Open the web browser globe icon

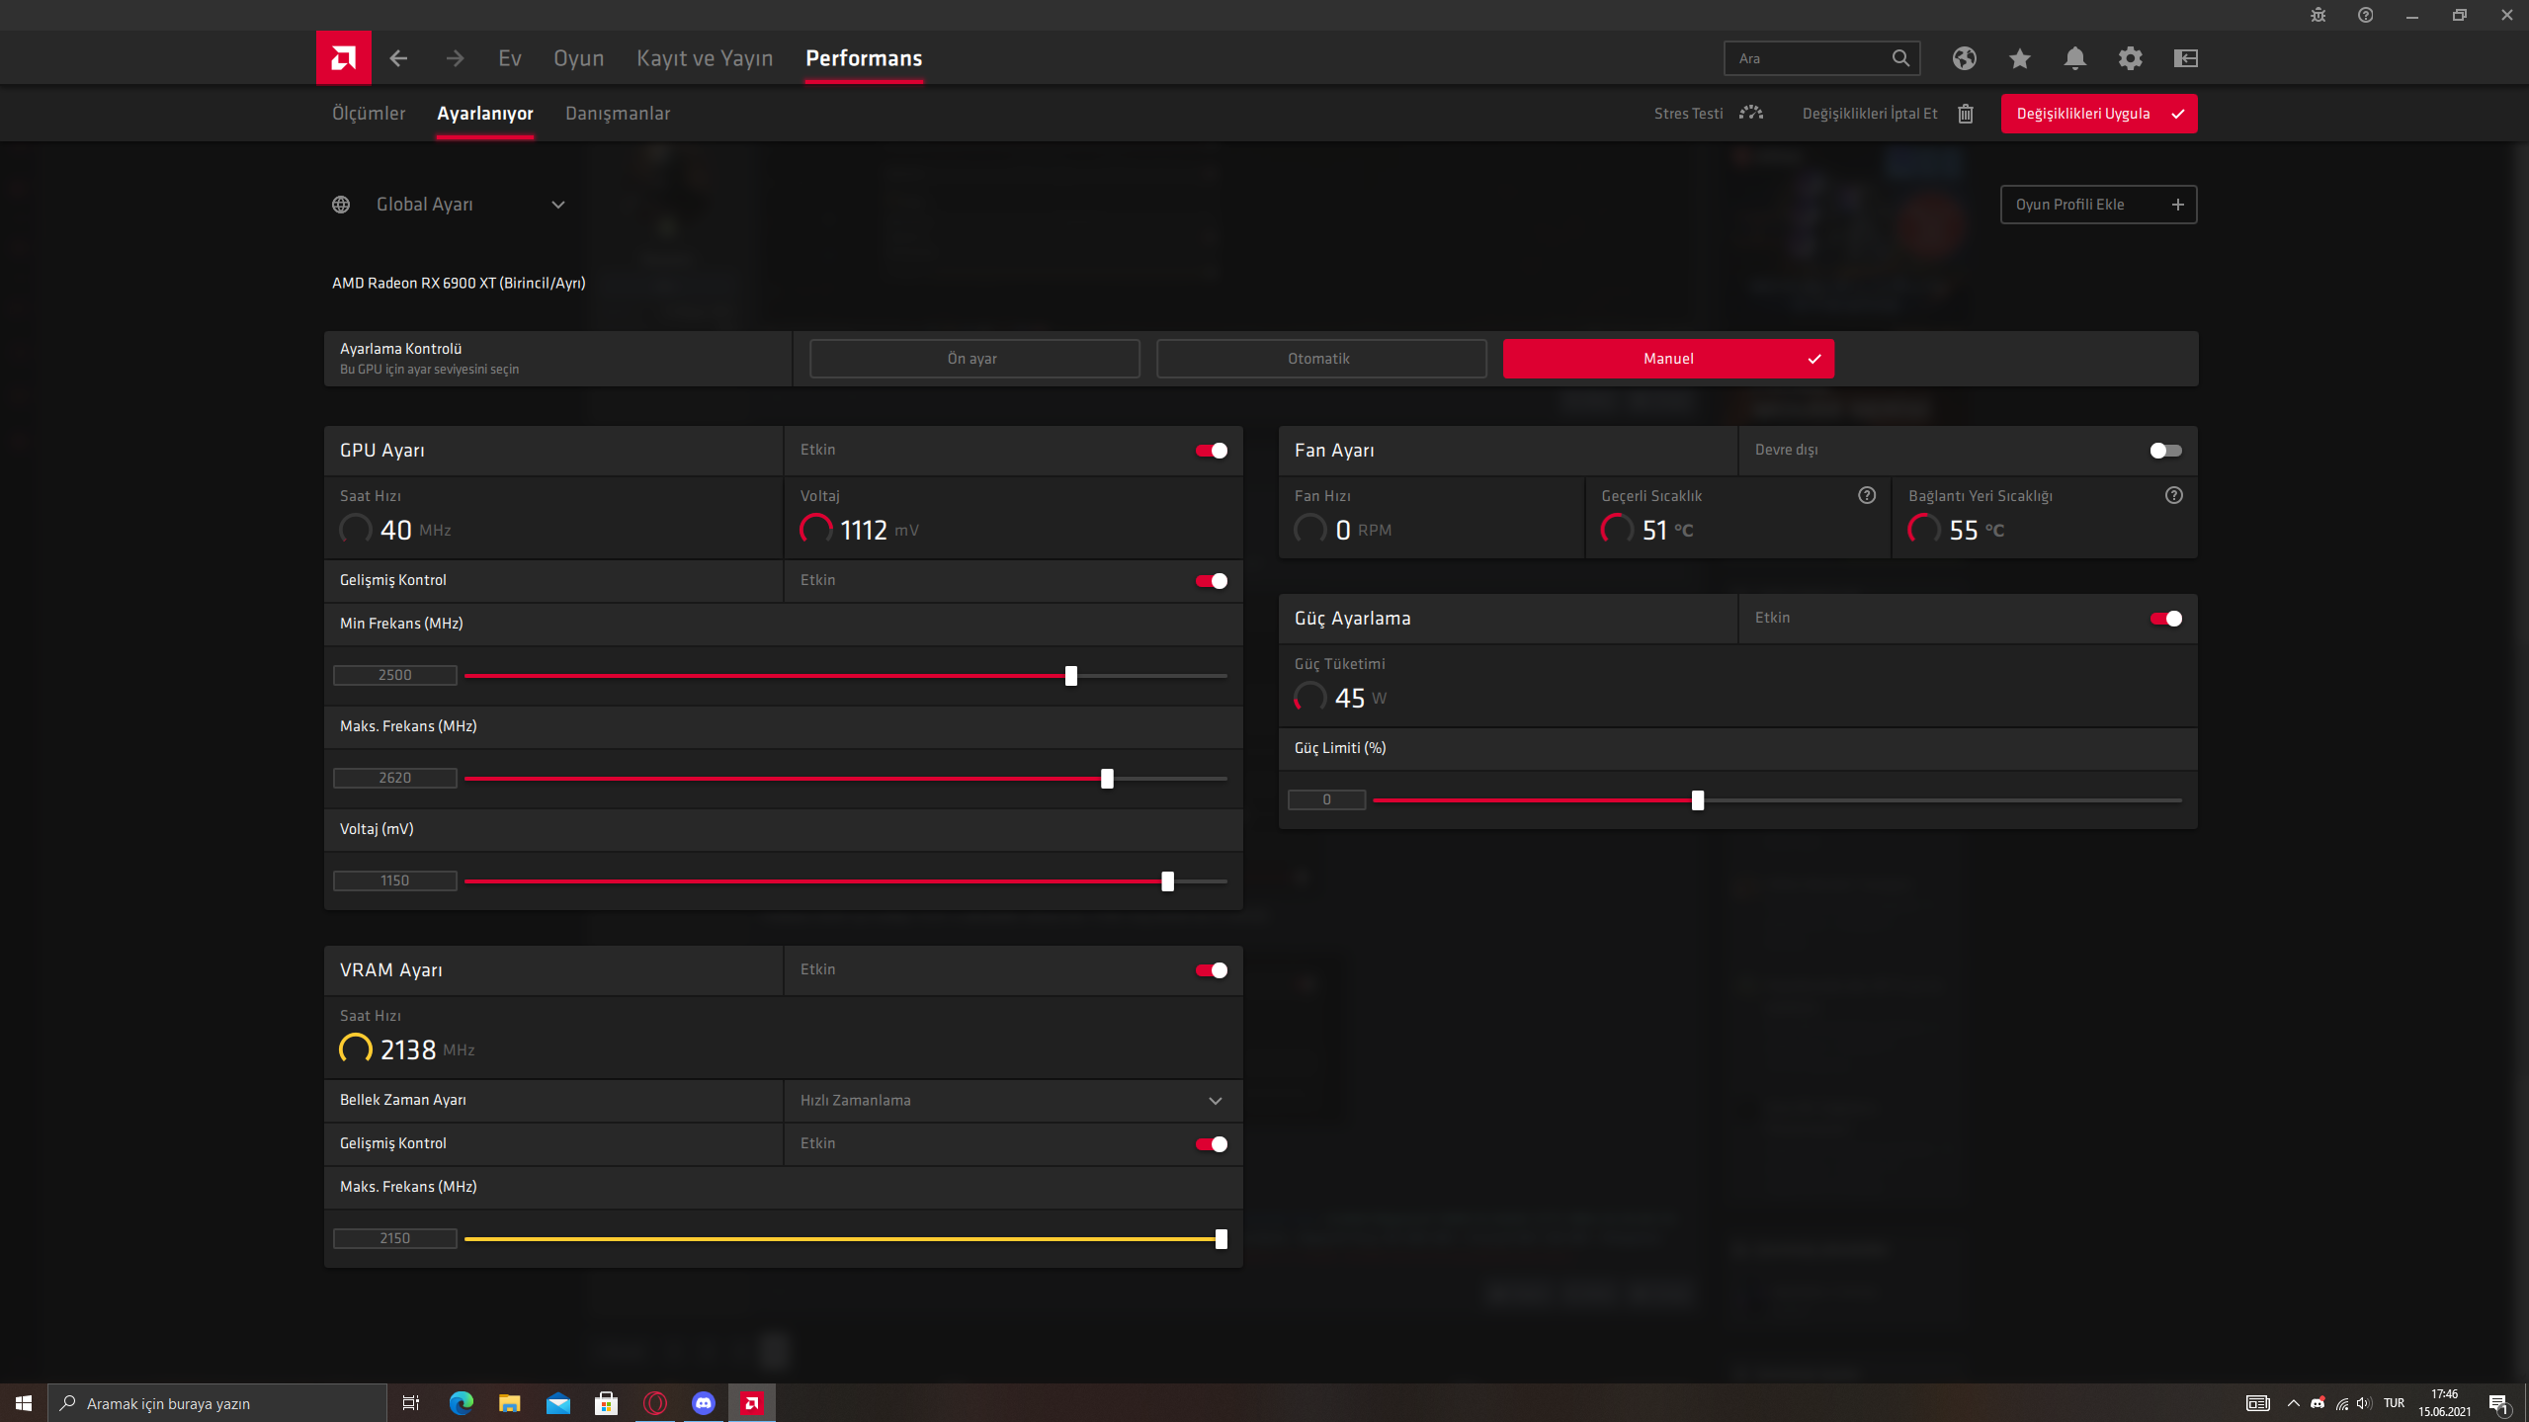pyautogui.click(x=1964, y=58)
